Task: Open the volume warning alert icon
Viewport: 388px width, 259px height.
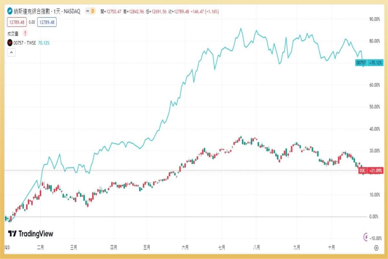Action: 25,33
